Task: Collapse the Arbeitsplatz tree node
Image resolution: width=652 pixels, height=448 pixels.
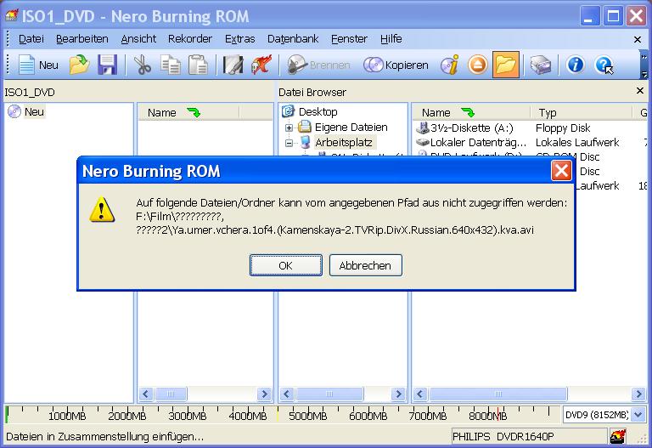Action: [x=289, y=143]
